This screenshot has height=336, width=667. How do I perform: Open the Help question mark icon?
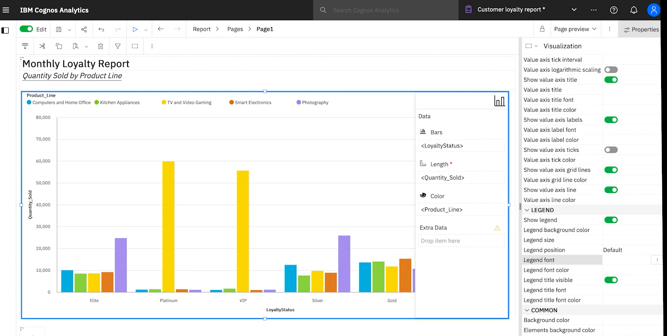(614, 10)
